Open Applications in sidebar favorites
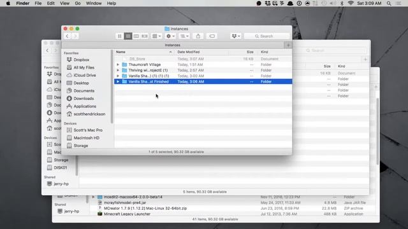408x229 pixels. (x=85, y=106)
